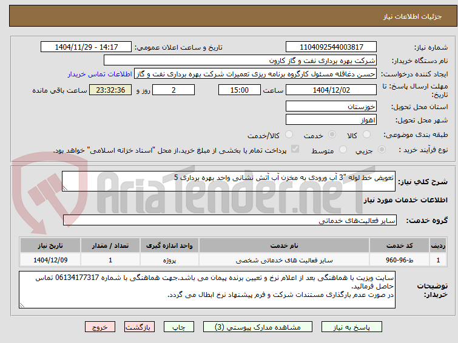Viewport: 458px width, 343px height.
Task: Click the unit cell پروژه
Action: point(169,260)
